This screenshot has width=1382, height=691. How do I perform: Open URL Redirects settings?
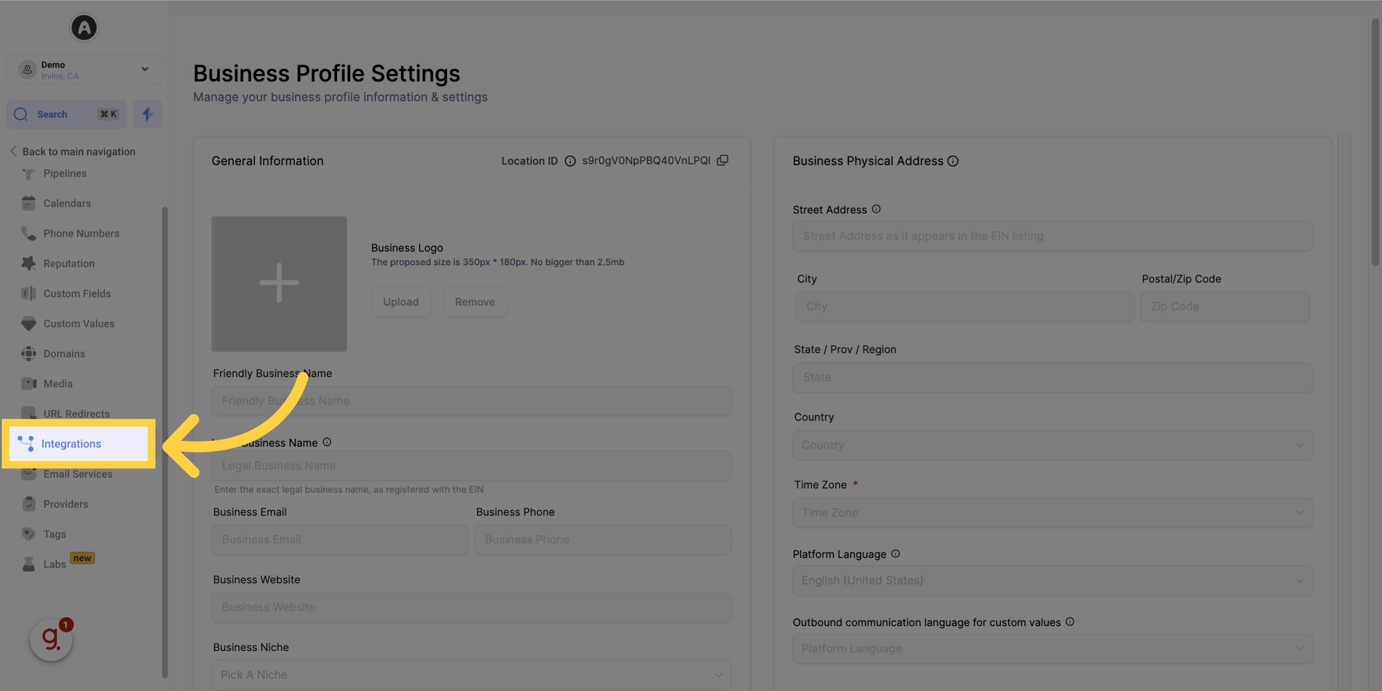click(76, 414)
